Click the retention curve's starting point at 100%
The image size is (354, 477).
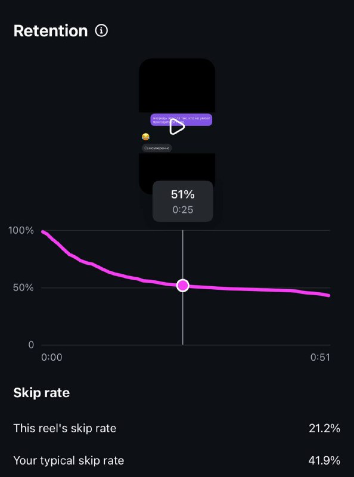[x=43, y=232]
